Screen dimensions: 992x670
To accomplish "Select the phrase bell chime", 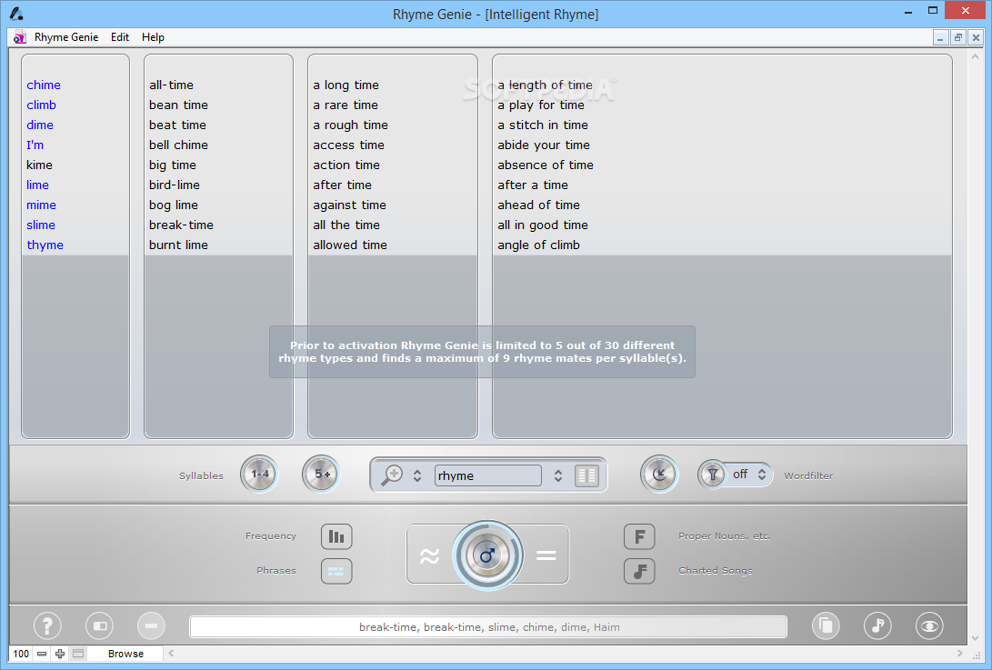I will [178, 145].
